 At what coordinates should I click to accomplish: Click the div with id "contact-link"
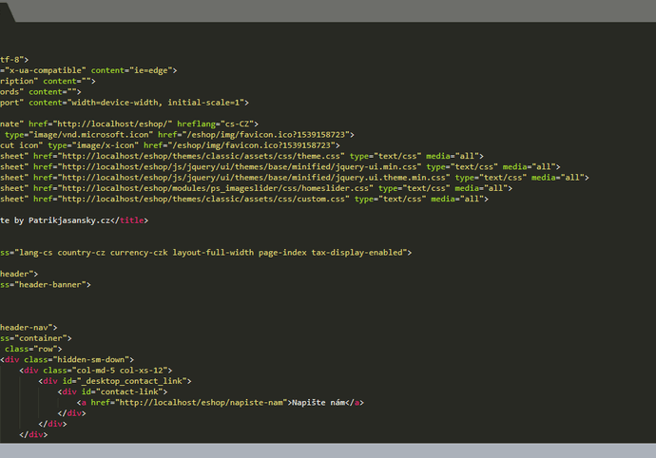click(112, 391)
